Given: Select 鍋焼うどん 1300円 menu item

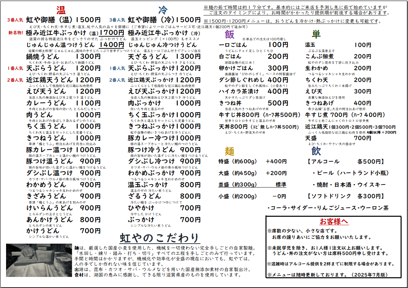Looking at the screenshot, I should coord(63,56).
